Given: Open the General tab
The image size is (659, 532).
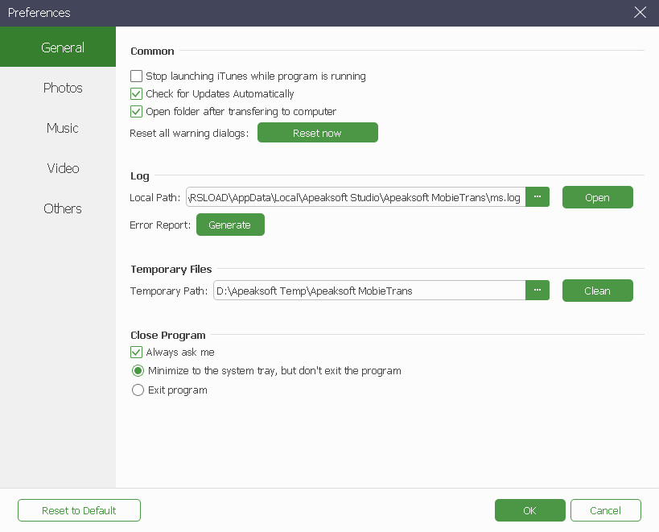Looking at the screenshot, I should pos(63,47).
